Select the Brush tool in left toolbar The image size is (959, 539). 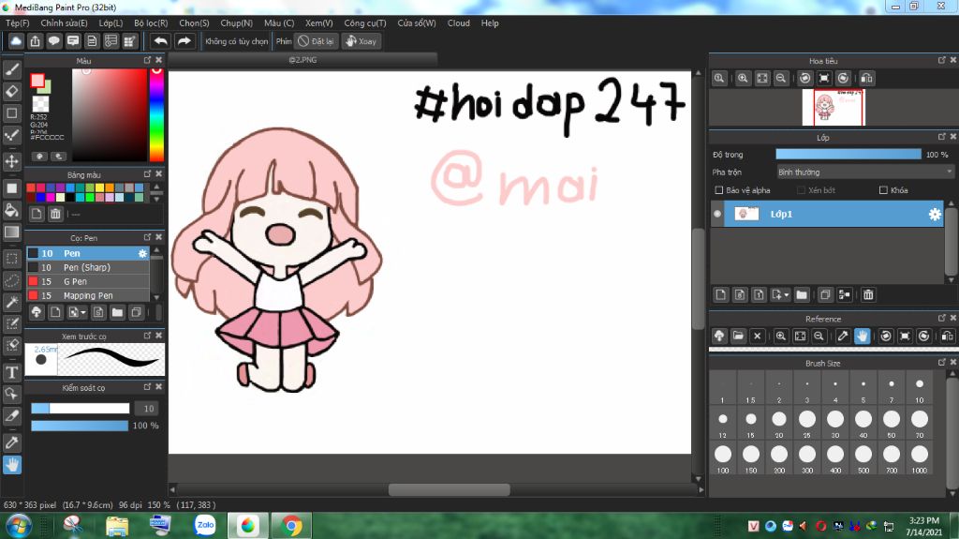coord(11,69)
